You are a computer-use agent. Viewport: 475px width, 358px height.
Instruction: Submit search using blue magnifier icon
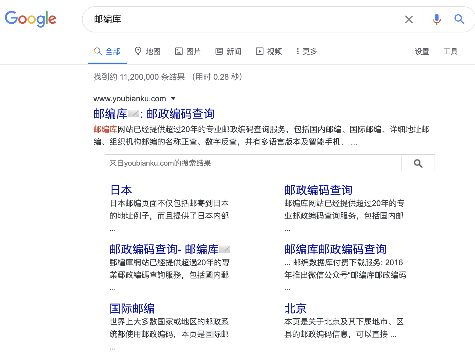click(459, 19)
